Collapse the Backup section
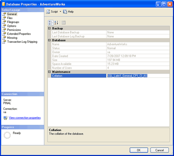174x156 pixels. tap(49, 28)
